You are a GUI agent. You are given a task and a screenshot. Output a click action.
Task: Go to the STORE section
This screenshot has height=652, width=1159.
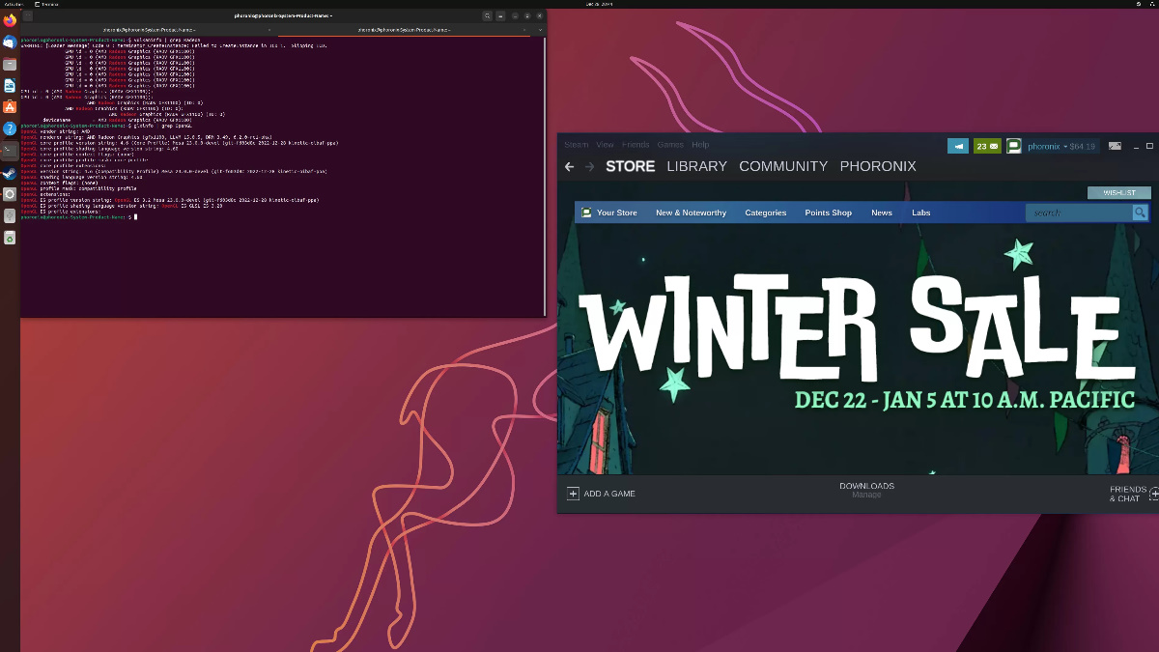[x=631, y=166]
